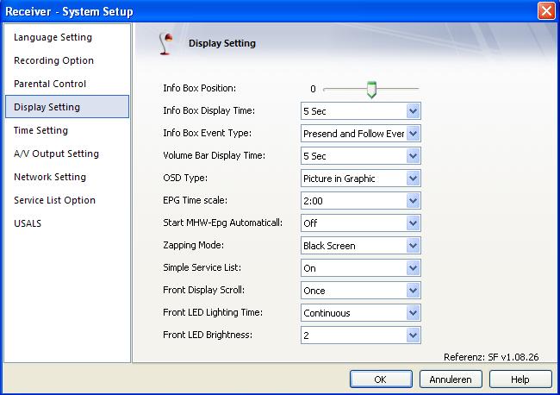Click the Annuleren button
The height and width of the screenshot is (395, 560).
pyautogui.click(x=451, y=379)
